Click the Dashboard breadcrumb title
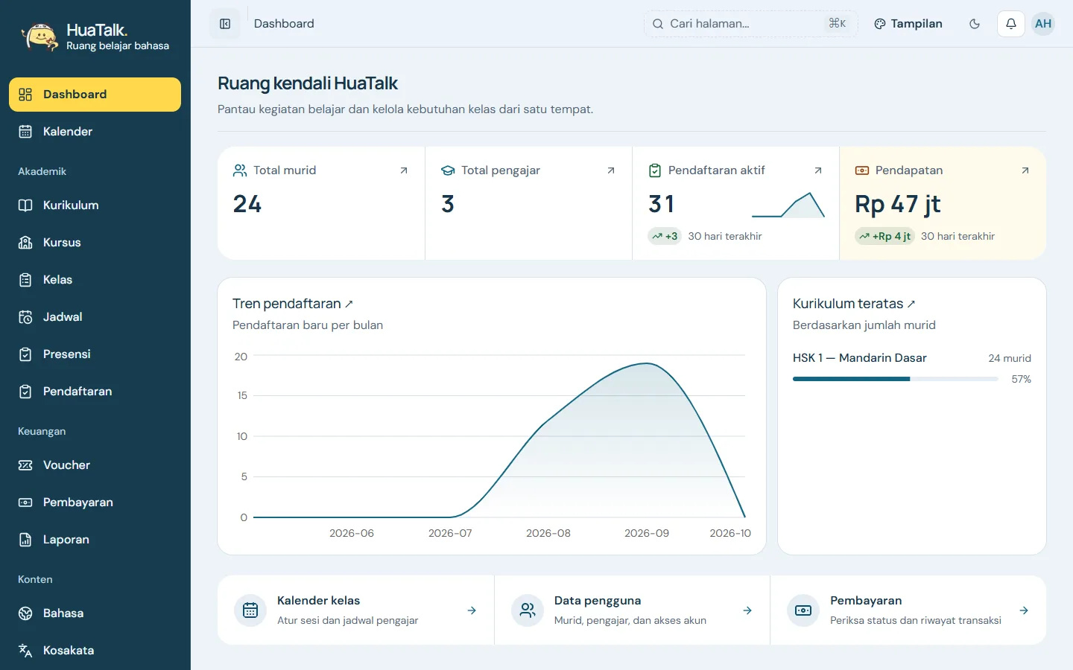The image size is (1073, 670). [x=284, y=24]
